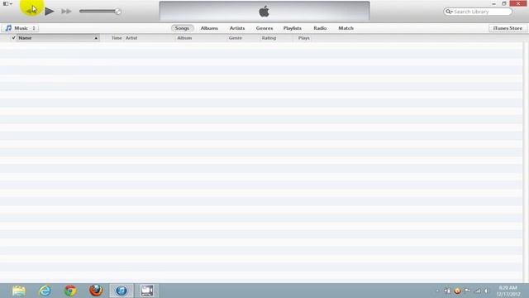This screenshot has width=529, height=298.
Task: Sort by the Time column header
Action: 117,38
